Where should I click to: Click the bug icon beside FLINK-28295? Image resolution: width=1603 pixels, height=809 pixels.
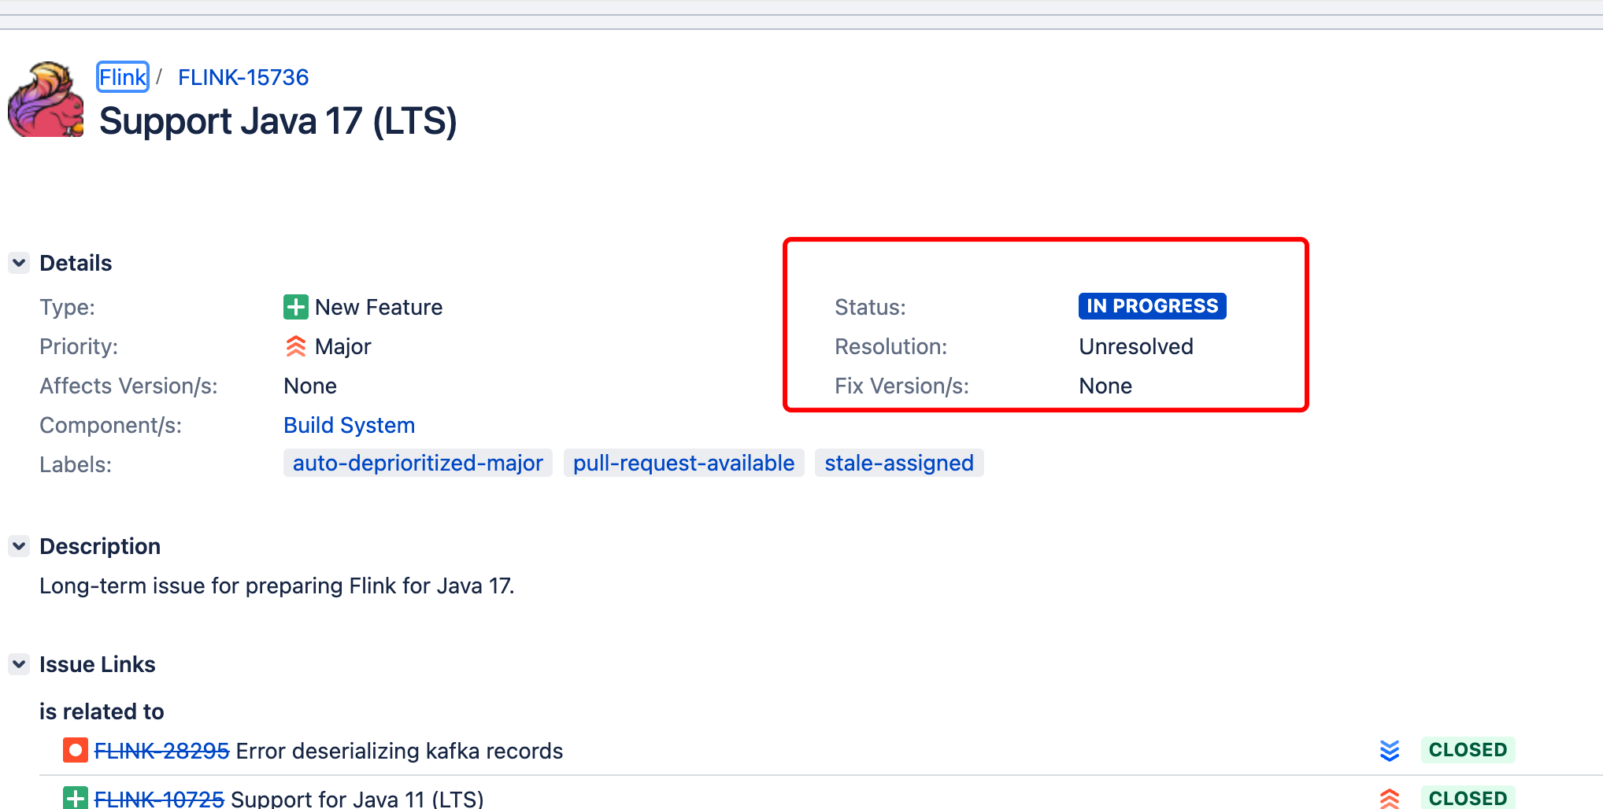76,751
